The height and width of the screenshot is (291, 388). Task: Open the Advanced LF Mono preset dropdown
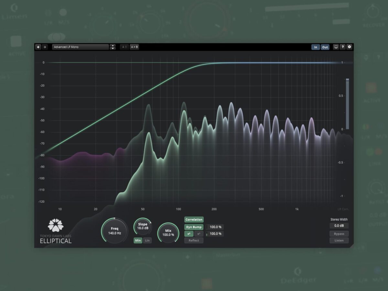click(81, 47)
